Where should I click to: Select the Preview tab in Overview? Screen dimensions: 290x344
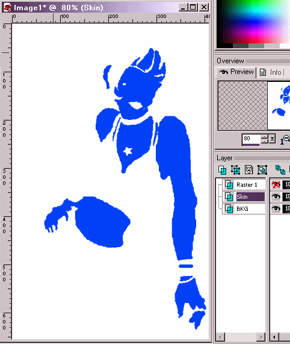(x=236, y=72)
